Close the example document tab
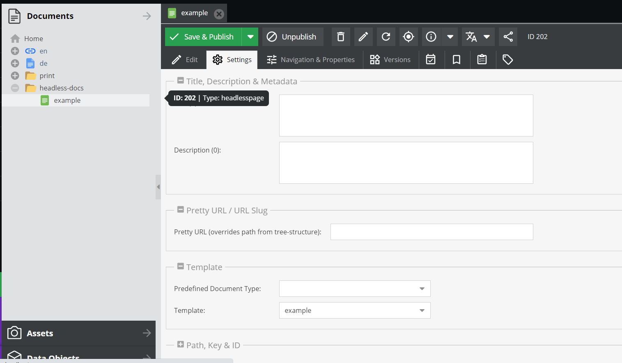Viewport: 622px width, 363px height. click(219, 14)
